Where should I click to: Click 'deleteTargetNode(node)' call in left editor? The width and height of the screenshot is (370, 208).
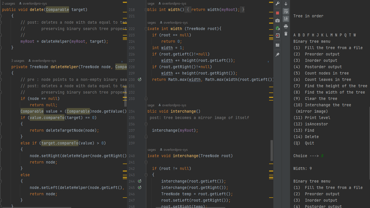point(71,130)
